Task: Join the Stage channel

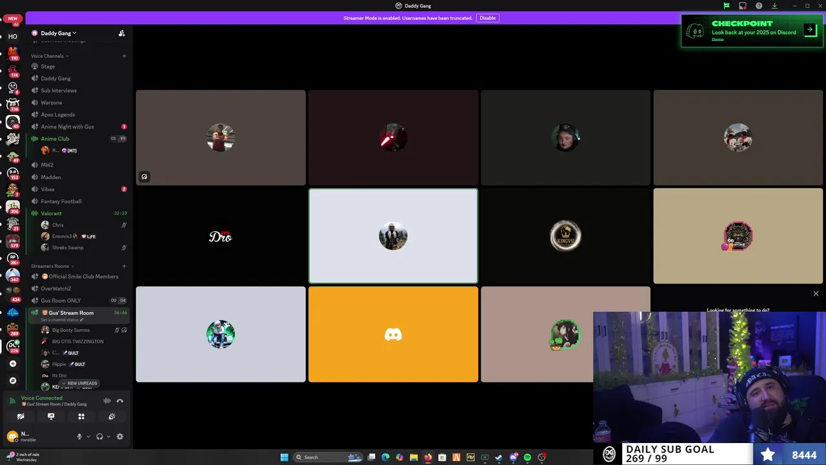Action: coord(79,67)
